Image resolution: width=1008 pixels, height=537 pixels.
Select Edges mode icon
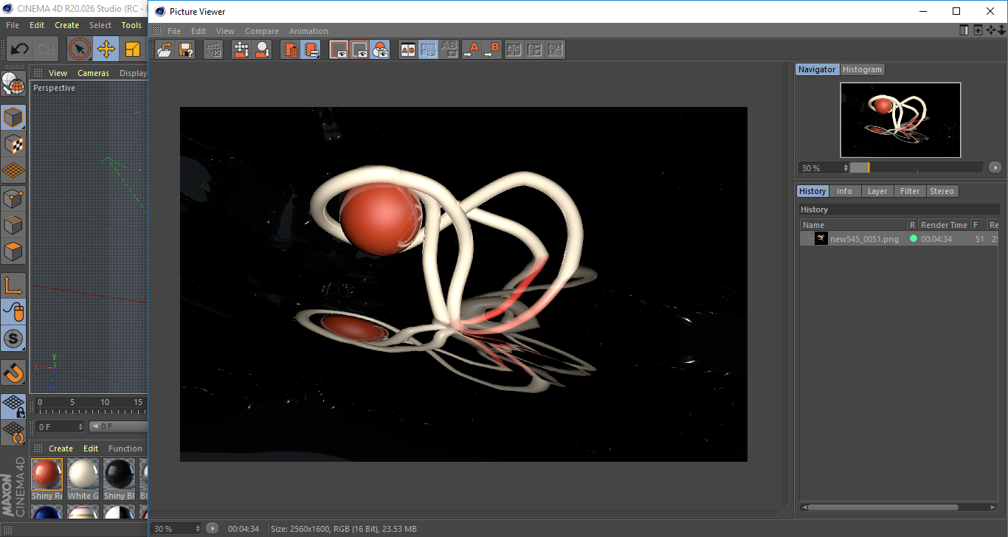[13, 225]
